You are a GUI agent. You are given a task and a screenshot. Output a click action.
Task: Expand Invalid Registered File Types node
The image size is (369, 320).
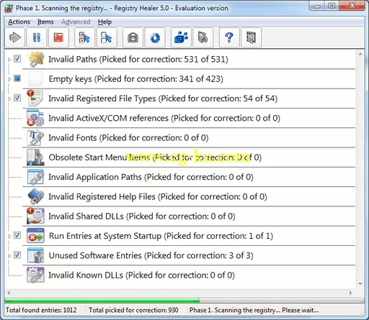pyautogui.click(x=9, y=99)
